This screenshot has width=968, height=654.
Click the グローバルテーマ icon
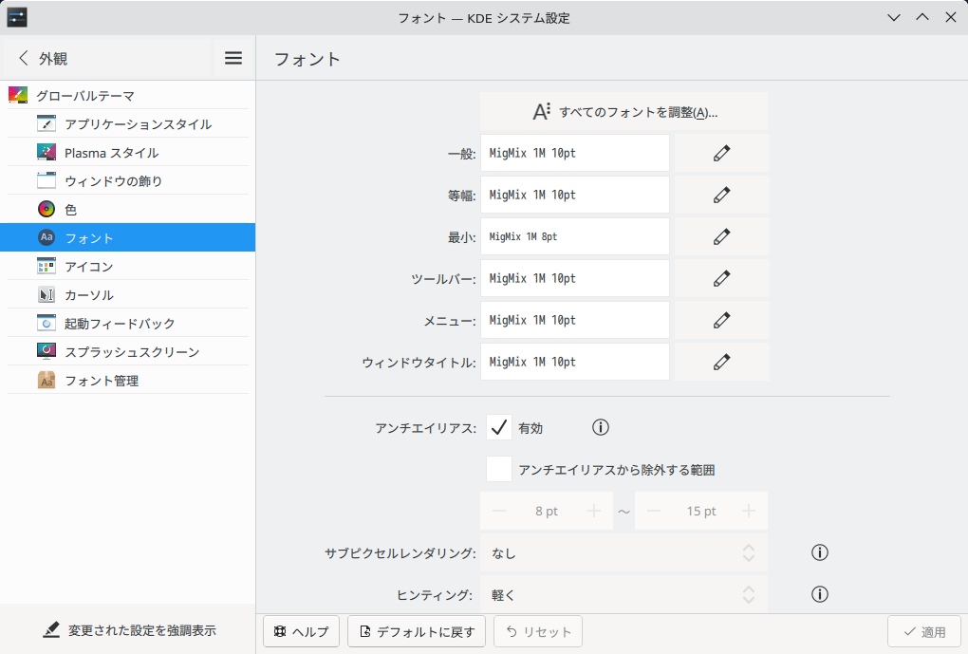[18, 95]
